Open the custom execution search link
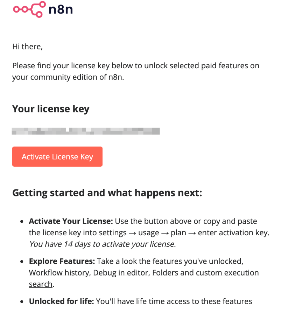Viewport: 288px width, 312px height. (227, 272)
